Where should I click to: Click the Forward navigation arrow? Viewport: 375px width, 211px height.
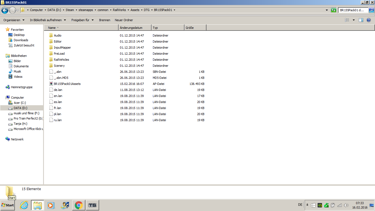click(x=12, y=10)
